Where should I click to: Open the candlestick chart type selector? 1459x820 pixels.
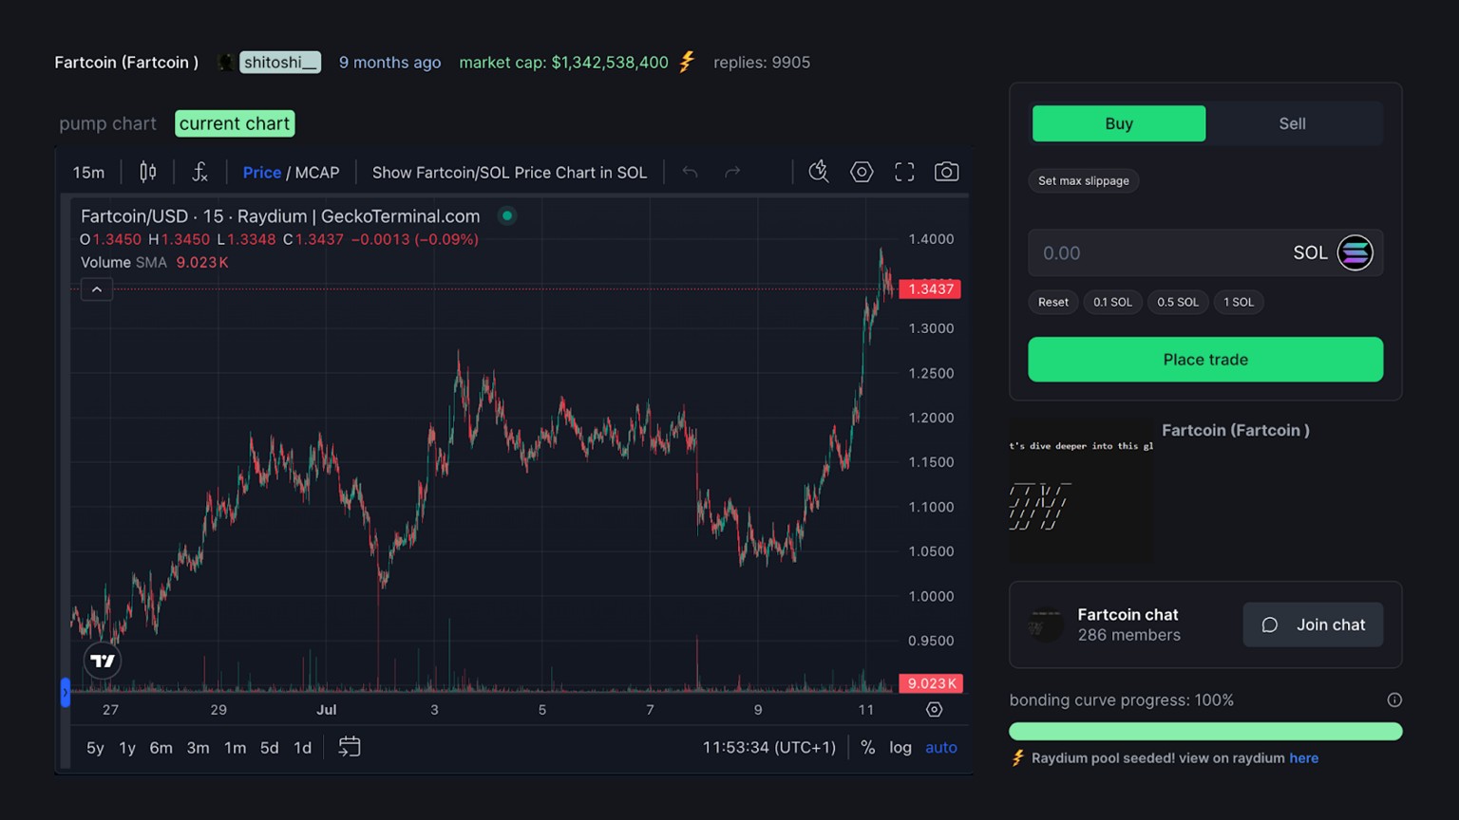(x=148, y=172)
